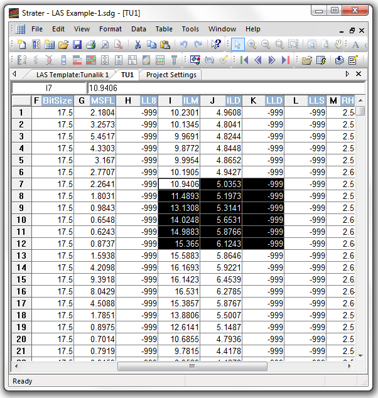The width and height of the screenshot is (378, 398).
Task: Switch to the Project Settings tab
Action: (171, 75)
